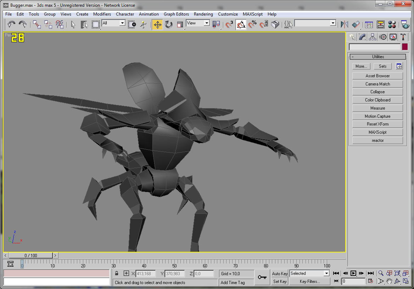The width and height of the screenshot is (414, 289).
Task: Select the Select and Rotate tool
Action: click(x=169, y=24)
